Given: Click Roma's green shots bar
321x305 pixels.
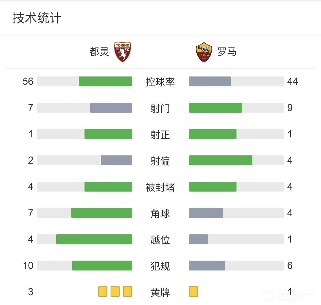Looking at the screenshot, I should 215,108.
